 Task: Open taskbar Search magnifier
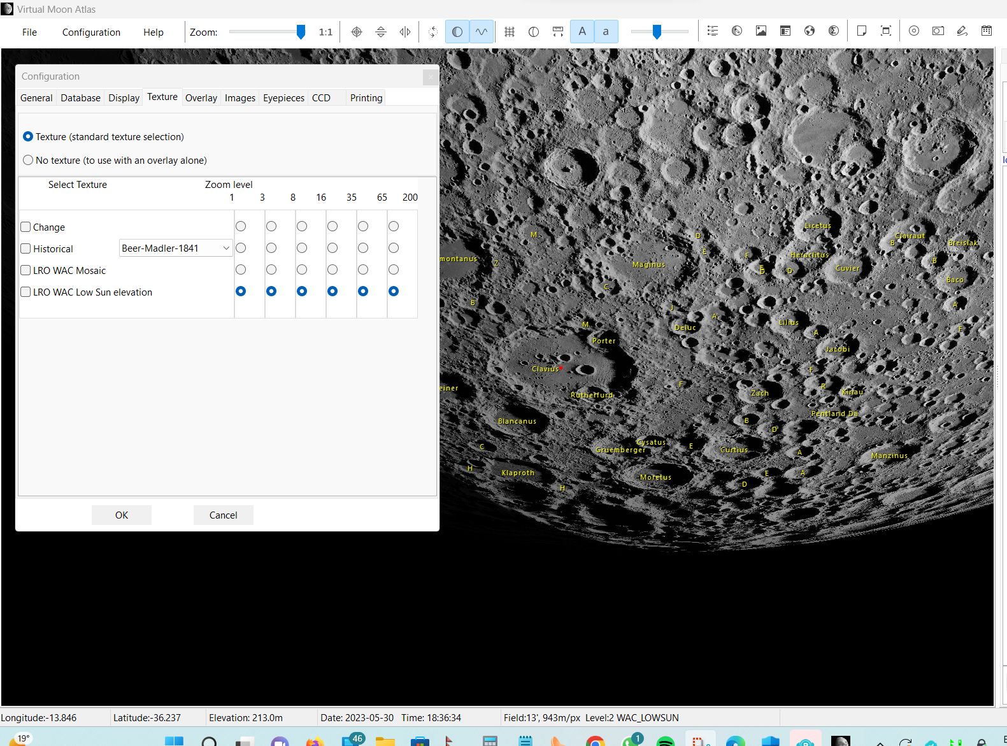pos(209,742)
